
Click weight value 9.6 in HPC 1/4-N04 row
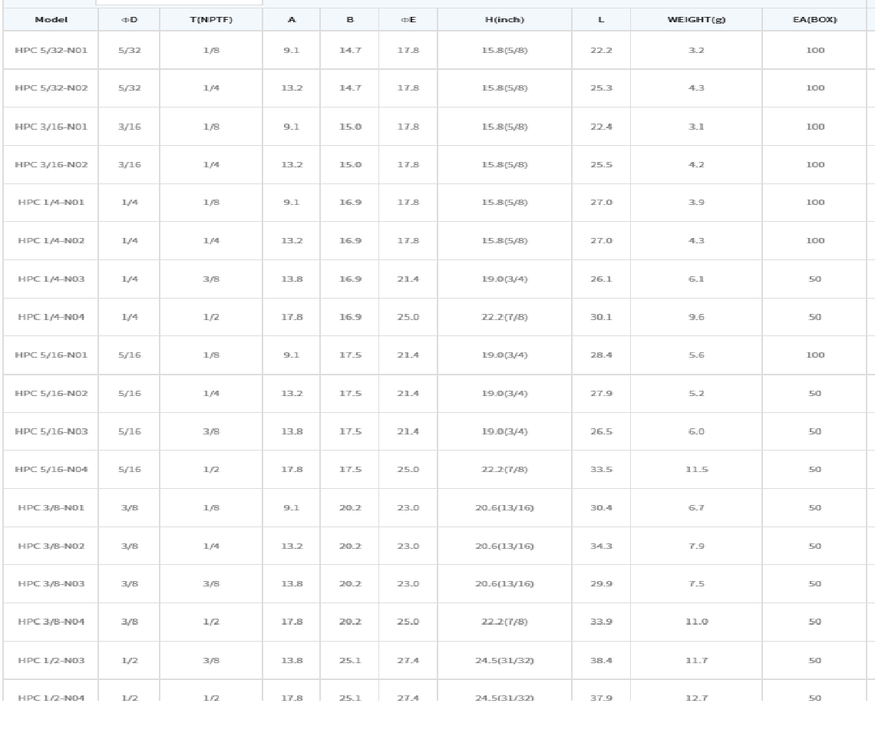coord(696,317)
